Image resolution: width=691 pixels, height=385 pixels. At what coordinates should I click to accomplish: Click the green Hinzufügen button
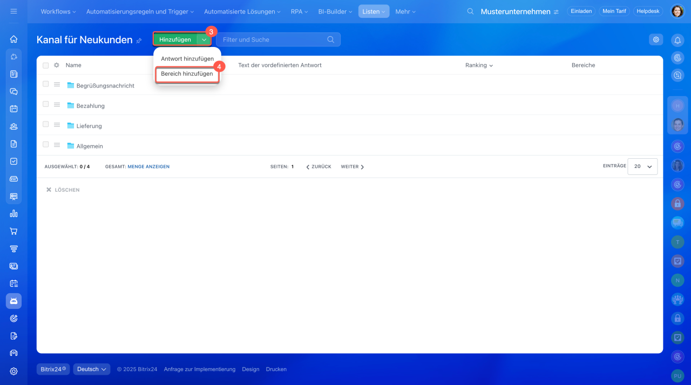(175, 39)
